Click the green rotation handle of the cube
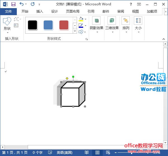 pyautogui.click(x=73, y=77)
